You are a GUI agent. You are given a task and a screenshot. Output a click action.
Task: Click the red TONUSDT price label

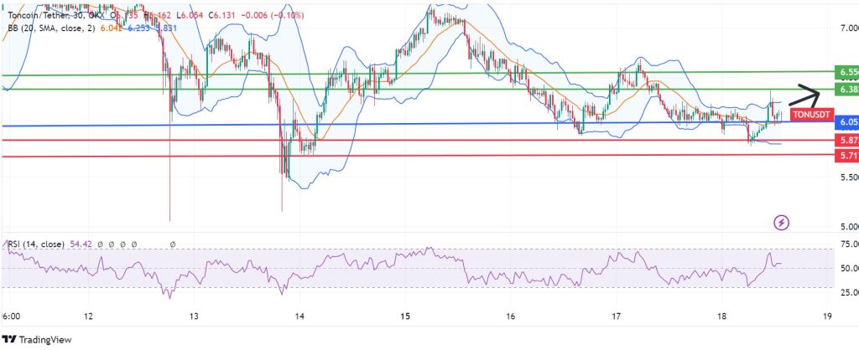tap(812, 115)
